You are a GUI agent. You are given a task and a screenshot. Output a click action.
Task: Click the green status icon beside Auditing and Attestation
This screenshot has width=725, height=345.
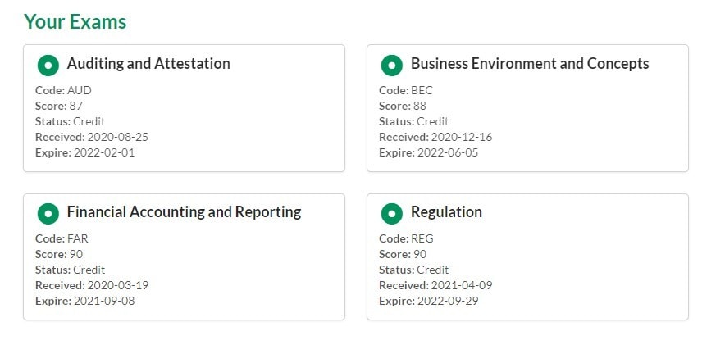point(48,65)
